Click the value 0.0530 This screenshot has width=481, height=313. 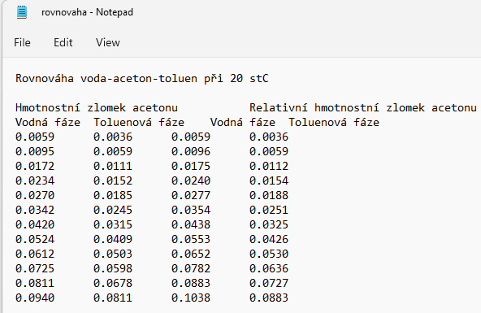(269, 254)
